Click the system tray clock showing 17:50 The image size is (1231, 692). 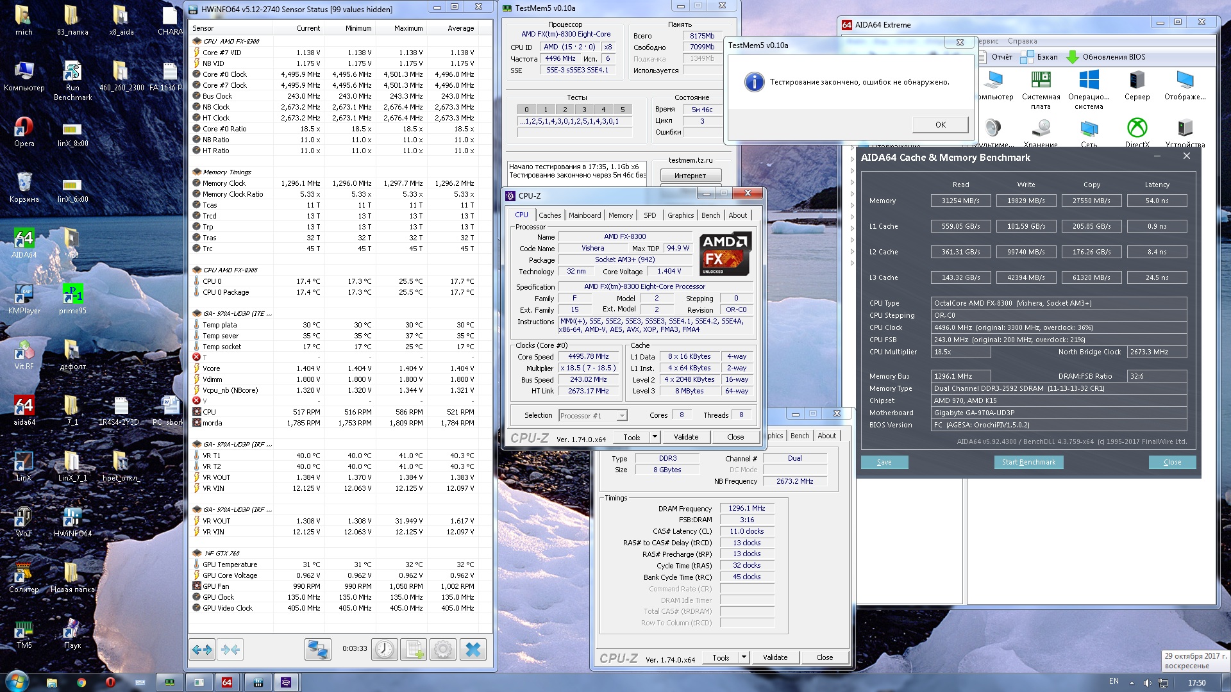[1196, 682]
